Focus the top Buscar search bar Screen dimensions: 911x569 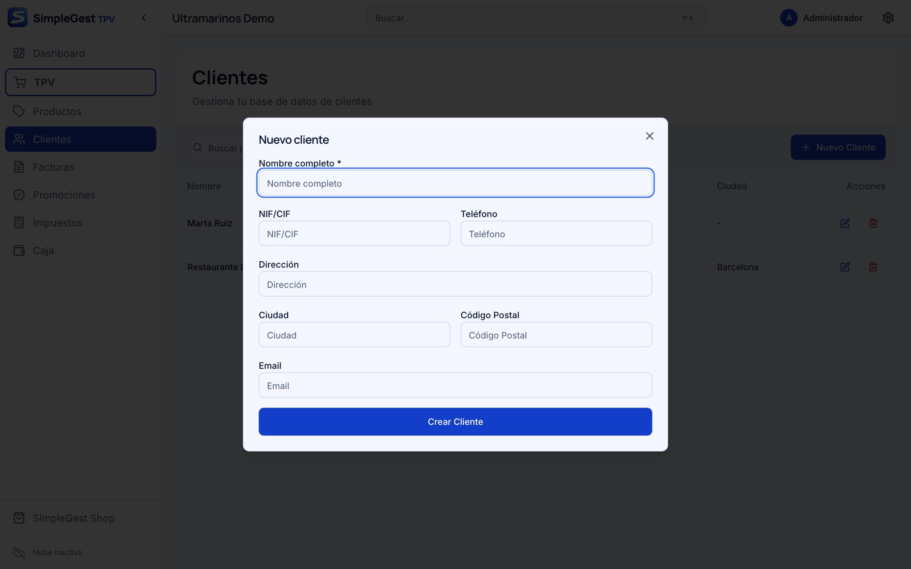point(536,18)
